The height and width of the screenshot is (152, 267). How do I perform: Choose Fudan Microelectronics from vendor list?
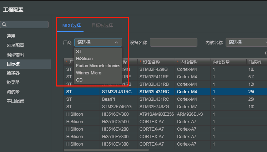[x=98, y=66]
